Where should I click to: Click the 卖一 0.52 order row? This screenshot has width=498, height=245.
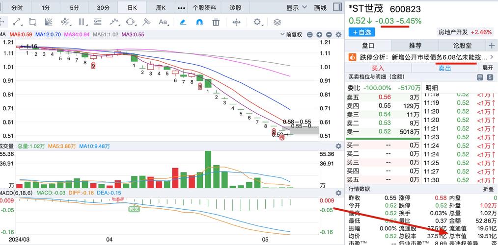[383, 132]
